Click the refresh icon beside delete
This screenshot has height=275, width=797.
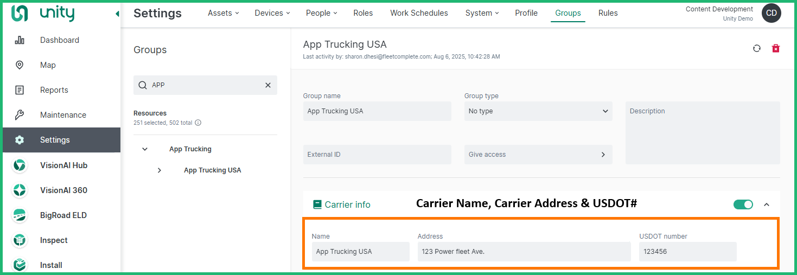point(757,49)
